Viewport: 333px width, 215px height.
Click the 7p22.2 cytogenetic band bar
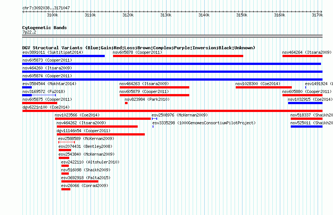pos(172,36)
